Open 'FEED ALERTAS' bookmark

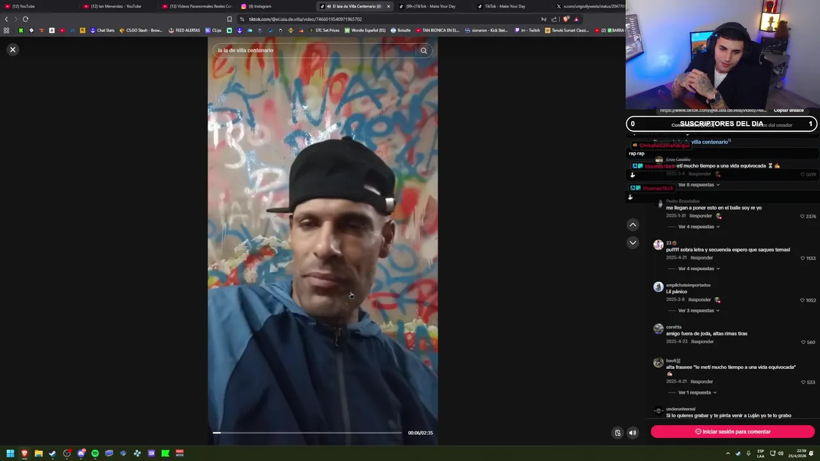coord(184,30)
